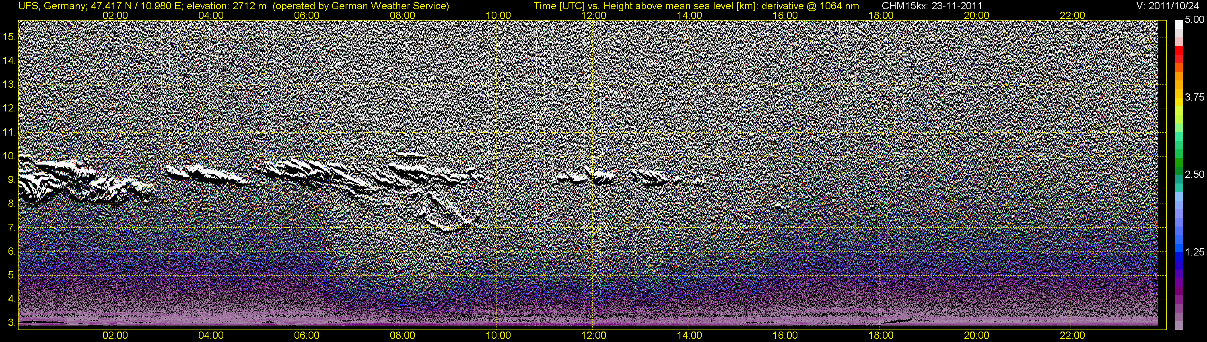Click the 3 km height axis label

click(11, 323)
